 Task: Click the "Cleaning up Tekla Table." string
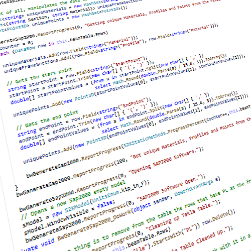point(181,216)
